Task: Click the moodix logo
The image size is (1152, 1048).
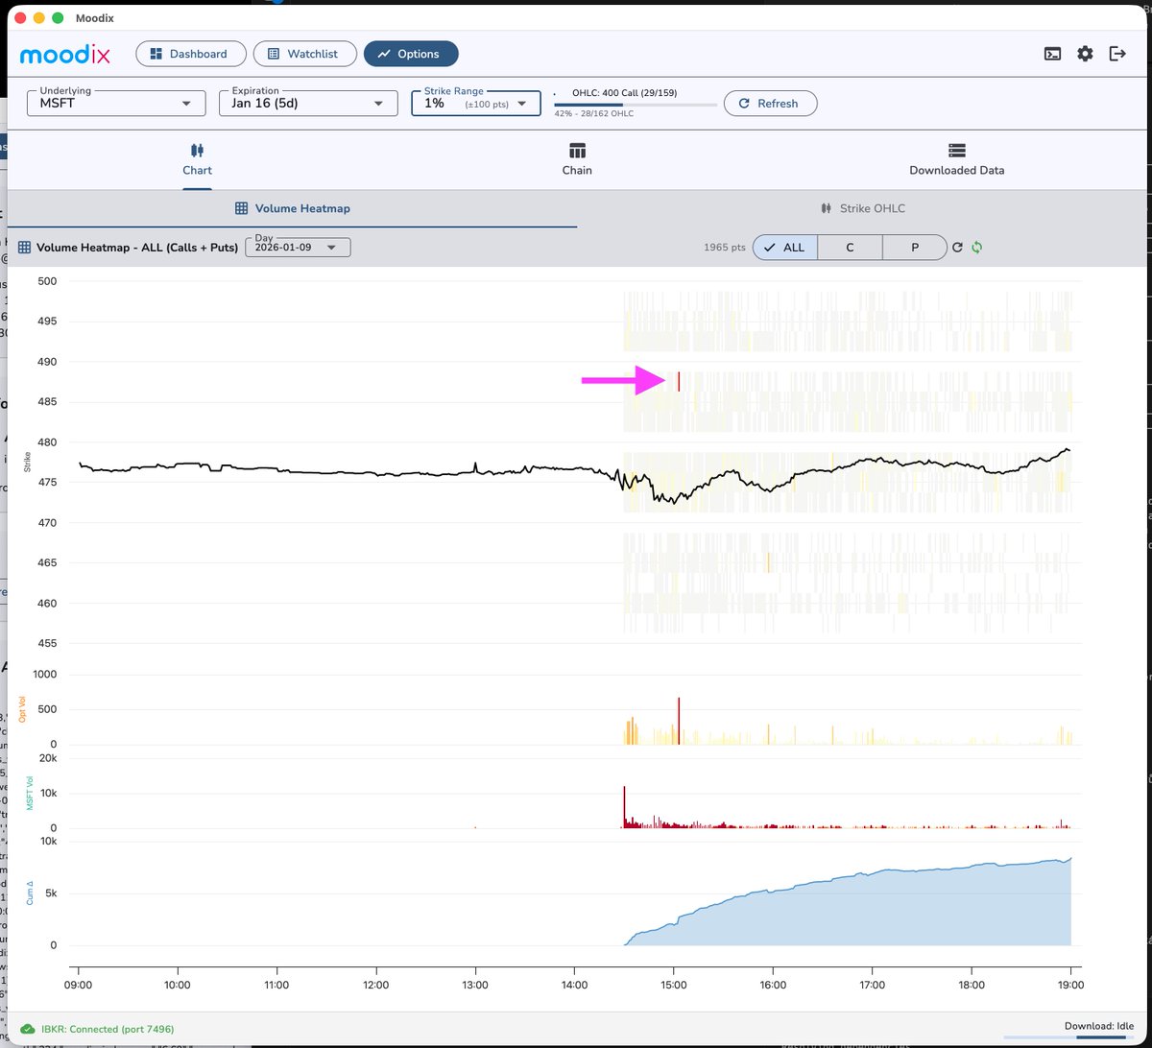Action: [x=65, y=54]
